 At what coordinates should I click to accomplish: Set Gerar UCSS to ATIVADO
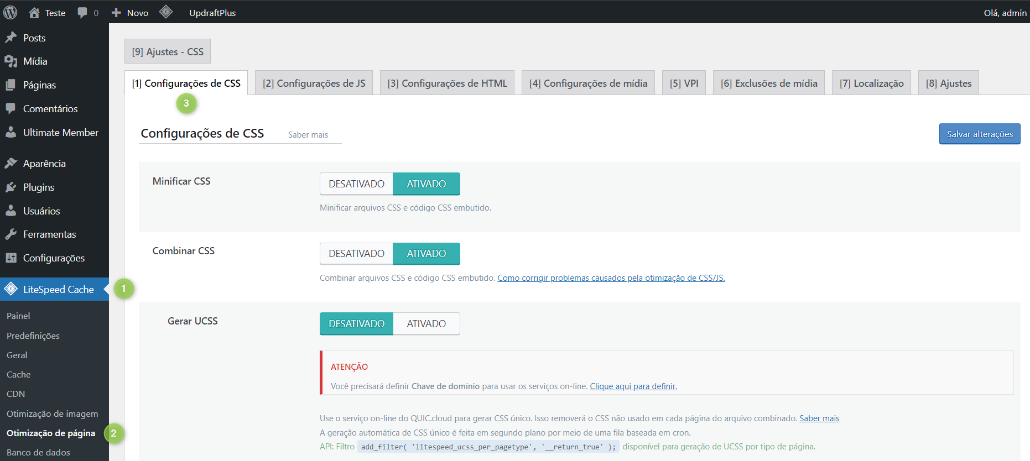coord(426,324)
